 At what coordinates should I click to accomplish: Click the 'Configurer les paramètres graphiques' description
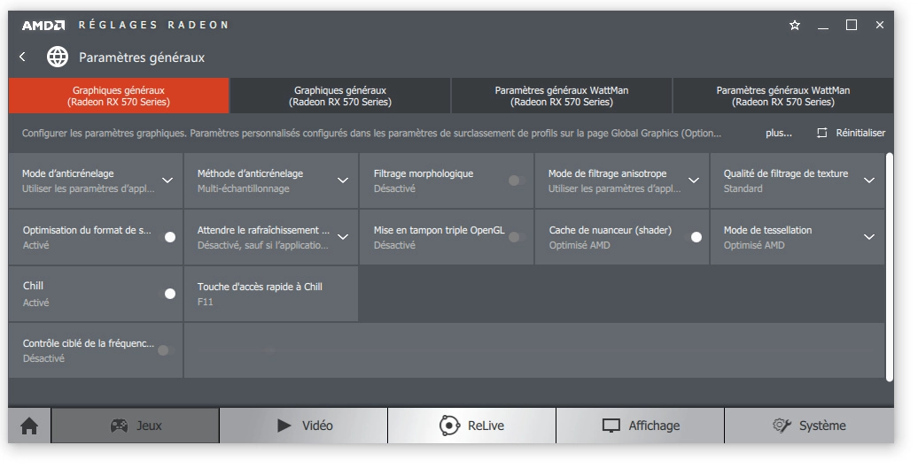372,134
